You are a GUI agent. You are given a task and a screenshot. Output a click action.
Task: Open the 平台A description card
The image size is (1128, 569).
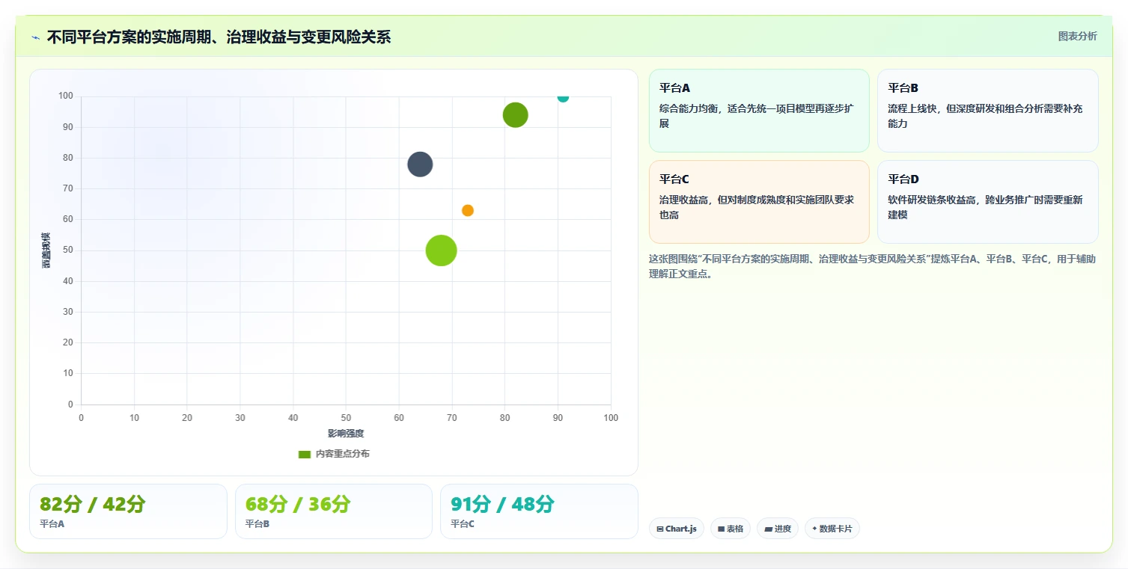pos(759,111)
